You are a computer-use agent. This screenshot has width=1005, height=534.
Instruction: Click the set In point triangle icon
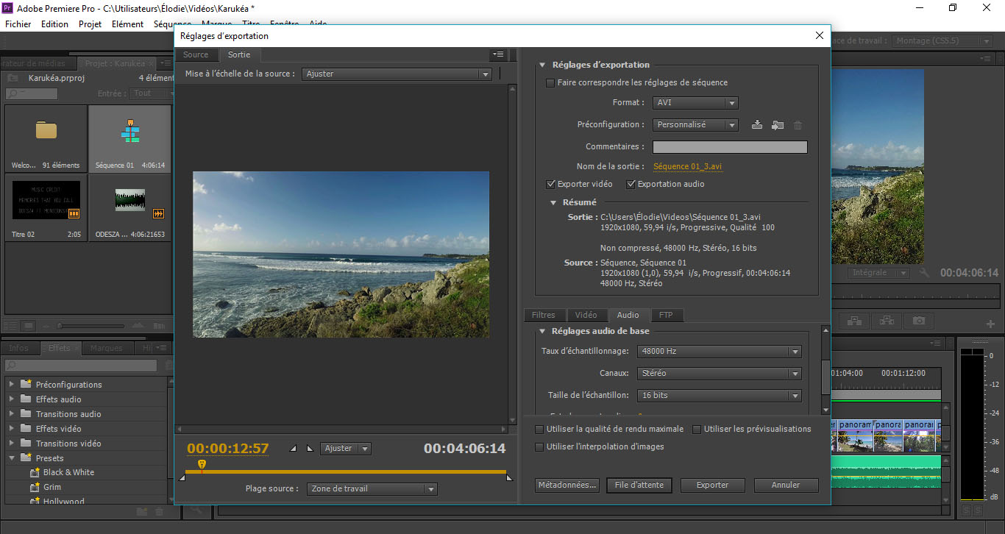294,448
